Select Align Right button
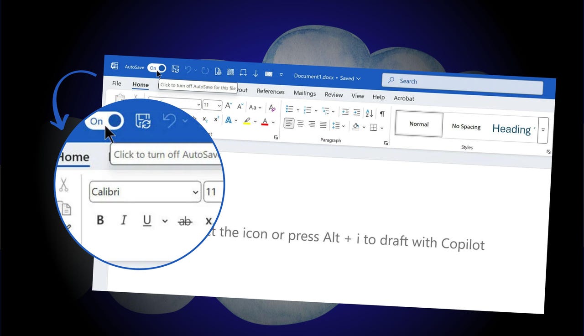This screenshot has height=336, width=584. point(312,124)
